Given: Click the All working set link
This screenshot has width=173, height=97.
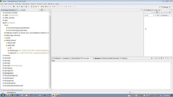Looking at the screenshot, I should (158, 15).
